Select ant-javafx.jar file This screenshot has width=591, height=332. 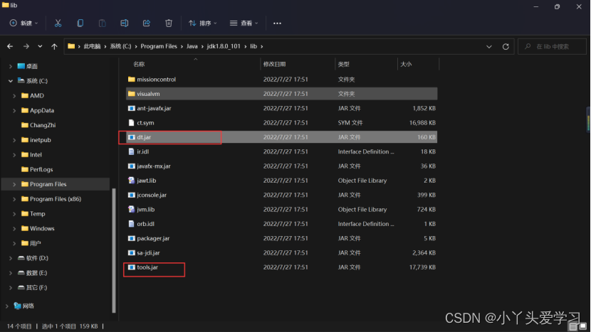click(x=281, y=108)
